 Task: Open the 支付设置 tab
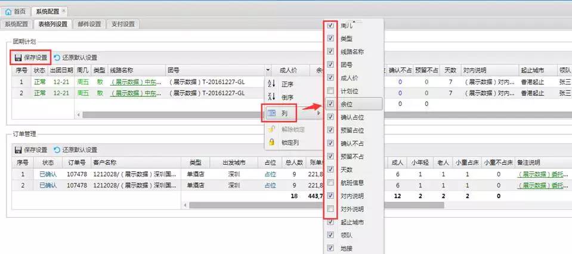point(122,24)
